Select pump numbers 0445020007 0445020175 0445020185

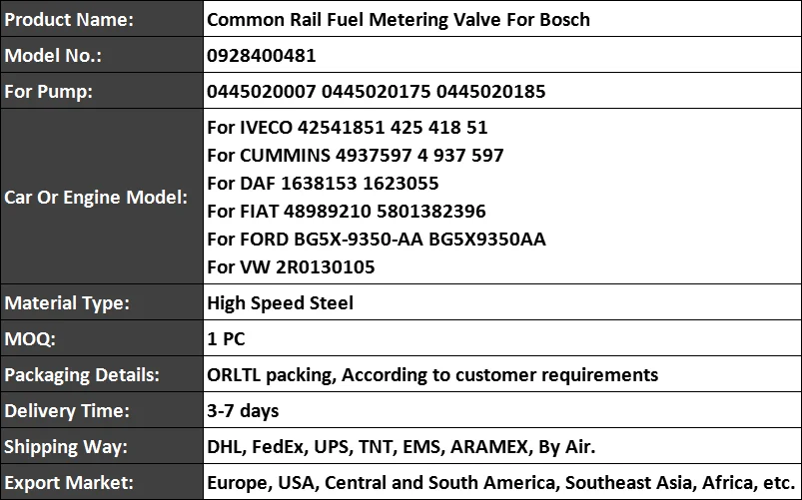point(376,91)
